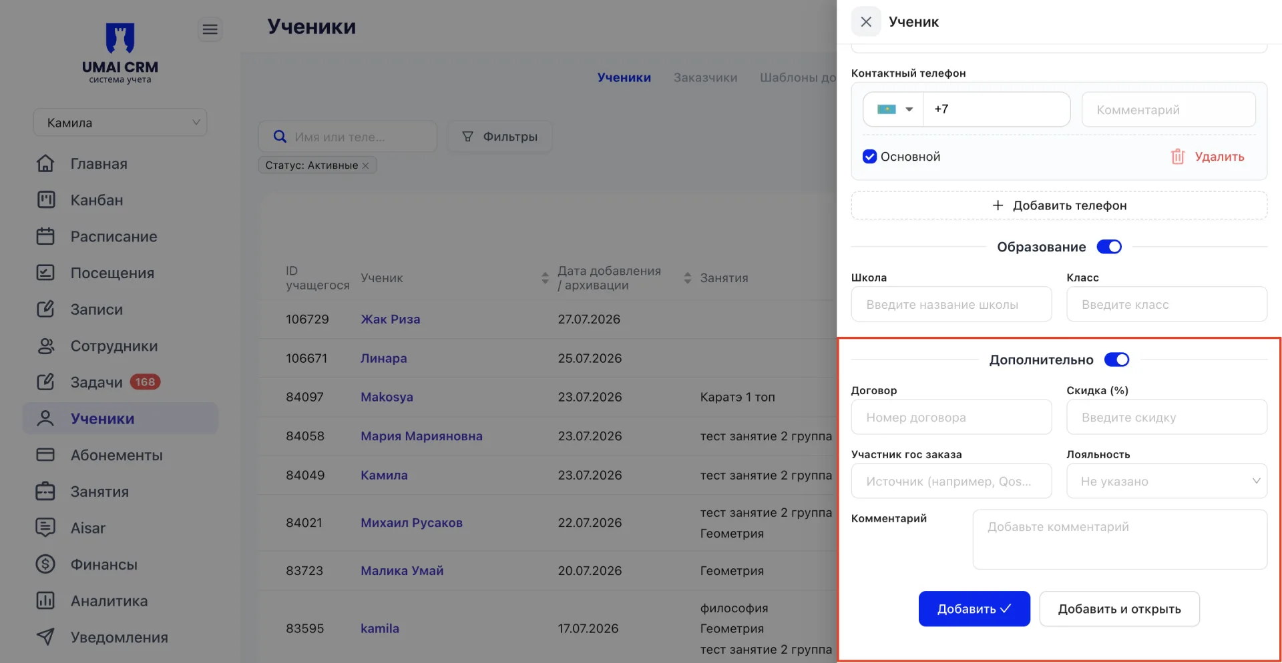Click the search magnifier icon

[x=280, y=137]
